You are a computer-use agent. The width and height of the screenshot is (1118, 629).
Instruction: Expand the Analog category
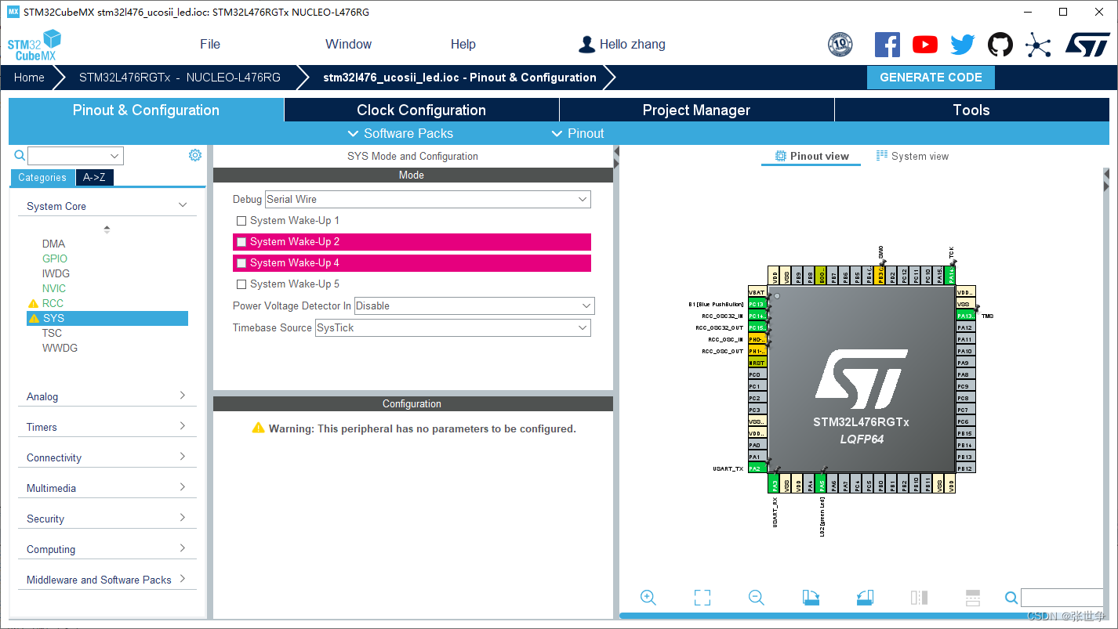click(x=107, y=396)
